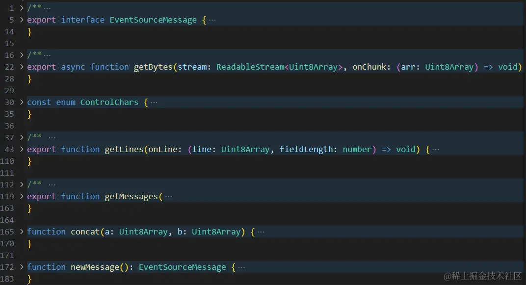Viewport: 526px width, 285px height.
Task: Unfold the getBytes function chevron on line 22
Action: click(x=22, y=66)
